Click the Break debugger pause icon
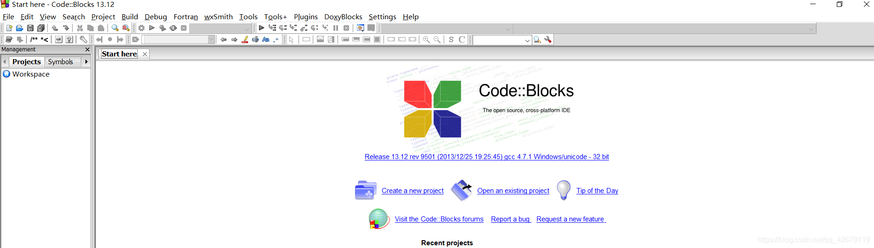The image size is (874, 248). [336, 28]
